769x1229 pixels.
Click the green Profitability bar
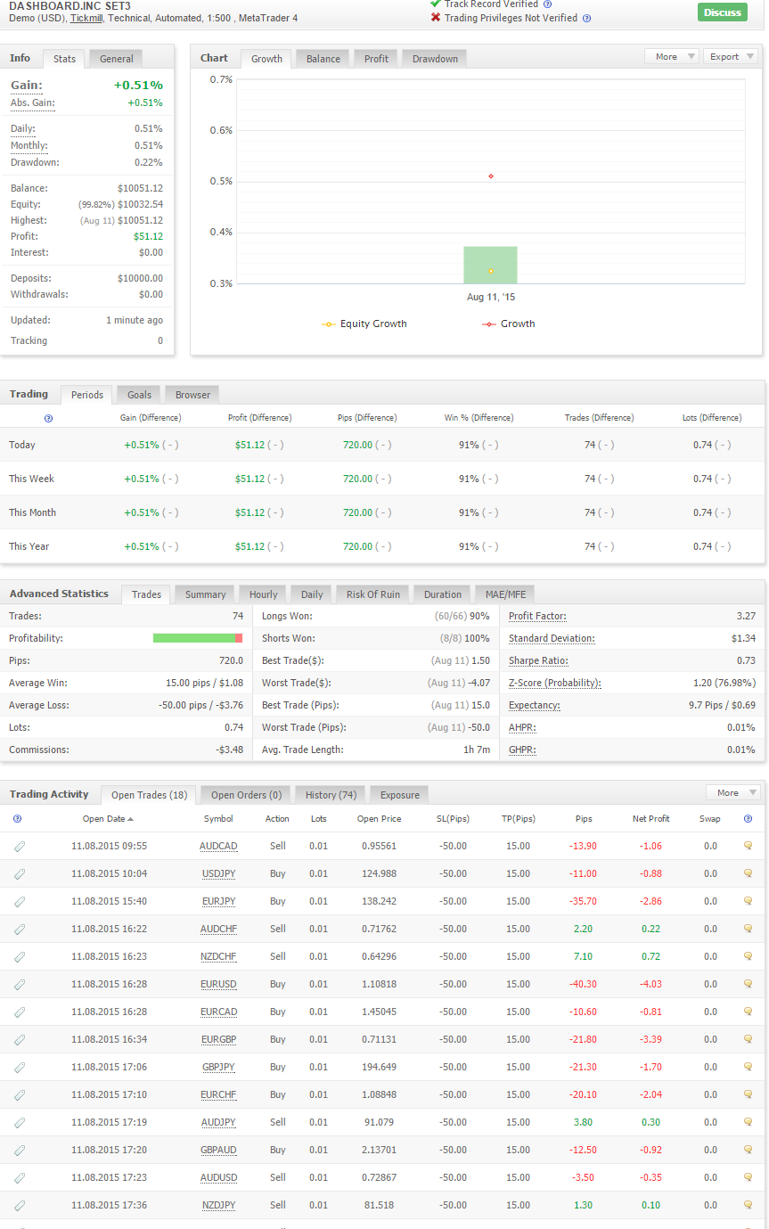pyautogui.click(x=193, y=638)
